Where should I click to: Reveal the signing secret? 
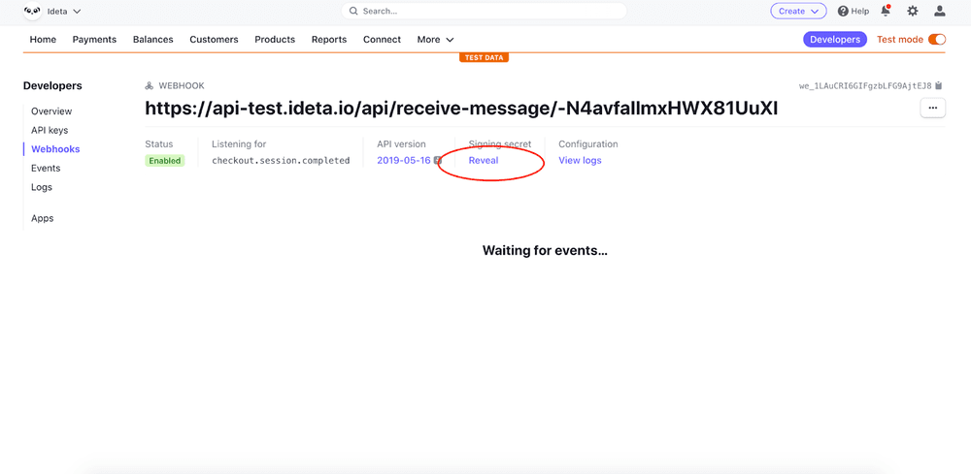[x=484, y=161]
